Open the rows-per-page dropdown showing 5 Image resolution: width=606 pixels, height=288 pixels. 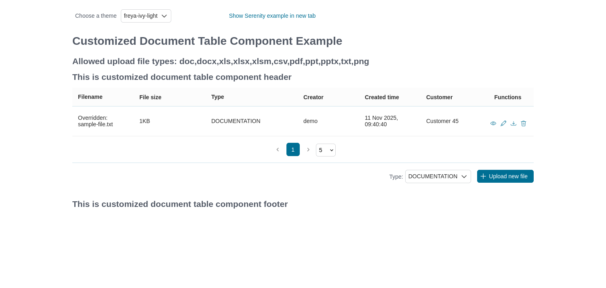(326, 150)
